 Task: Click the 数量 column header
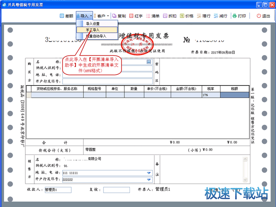tap(134, 89)
